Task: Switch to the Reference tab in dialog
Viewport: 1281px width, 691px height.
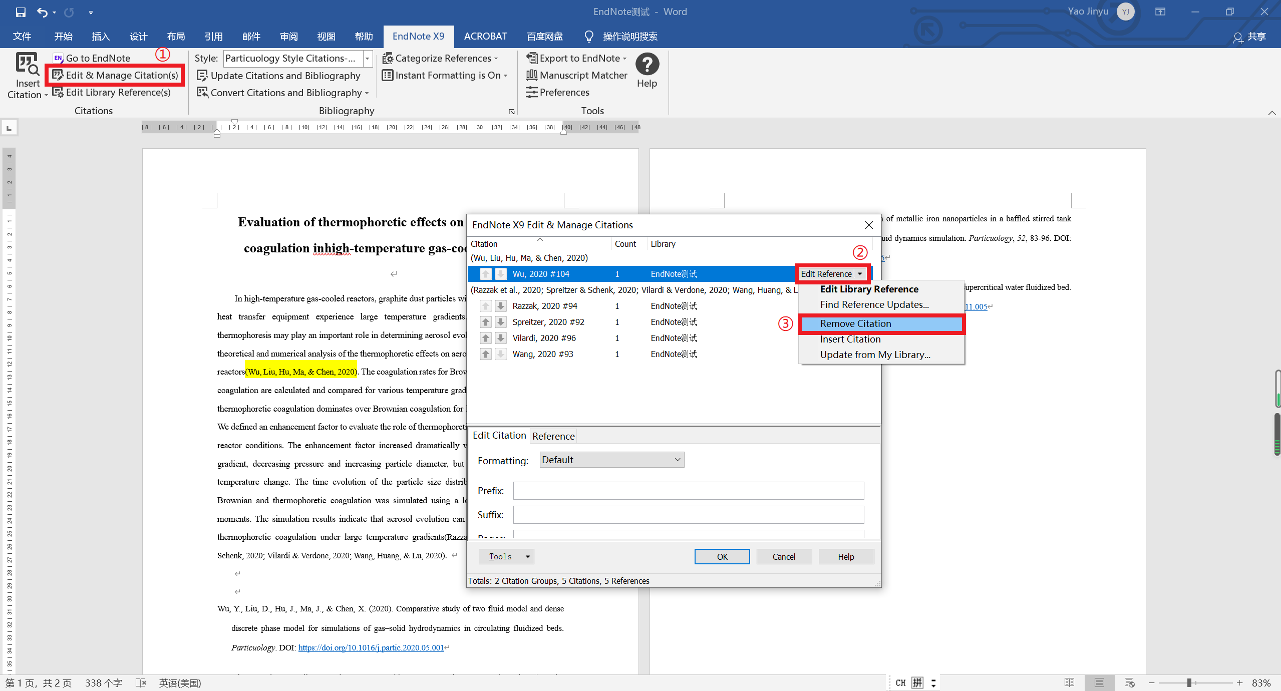Action: tap(553, 436)
